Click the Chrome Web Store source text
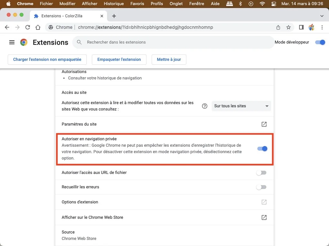Screen dimensions: 329x246 [x=79, y=238]
